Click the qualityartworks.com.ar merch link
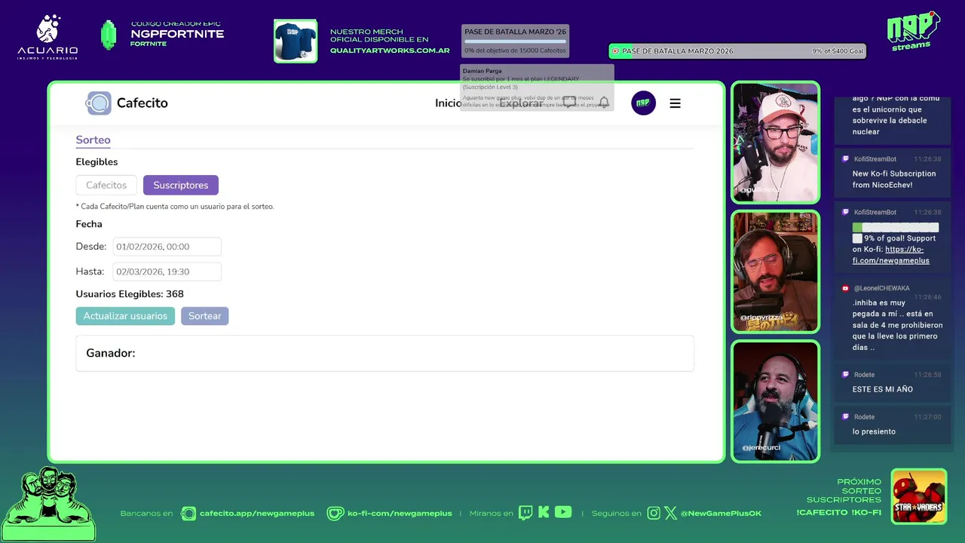The height and width of the screenshot is (543, 965). click(390, 51)
